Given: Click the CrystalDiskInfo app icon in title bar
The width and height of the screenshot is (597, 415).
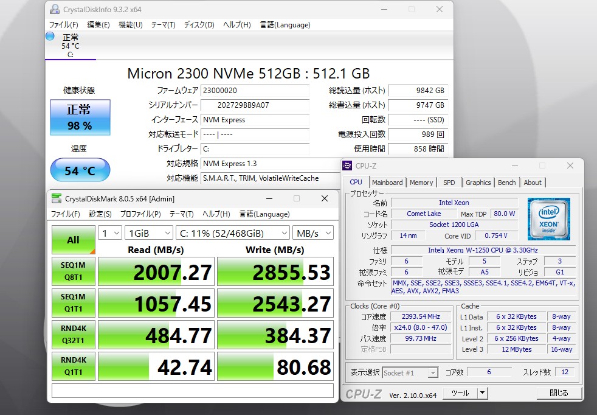Looking at the screenshot, I should pyautogui.click(x=55, y=9).
